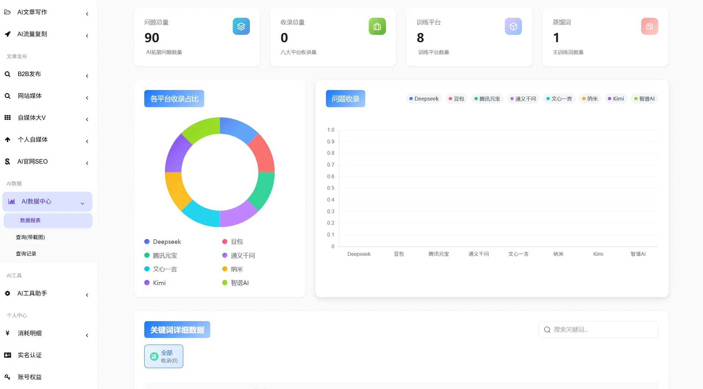
Task: Click the 搜索关键词 search input field
Action: coord(598,329)
